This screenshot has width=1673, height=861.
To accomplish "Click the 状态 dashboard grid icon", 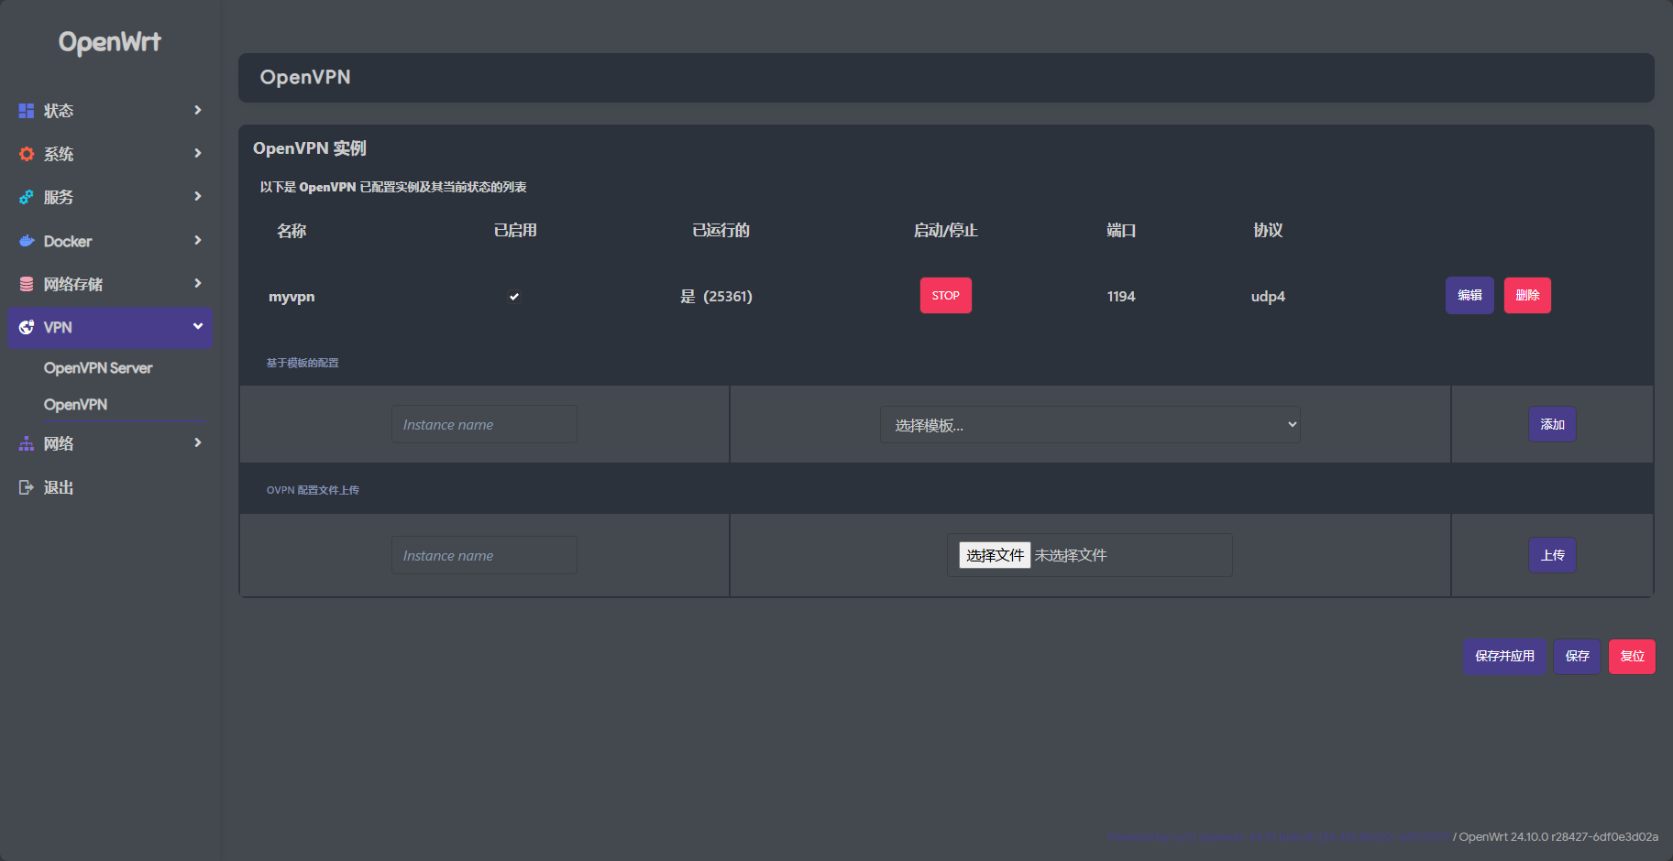I will (x=26, y=110).
